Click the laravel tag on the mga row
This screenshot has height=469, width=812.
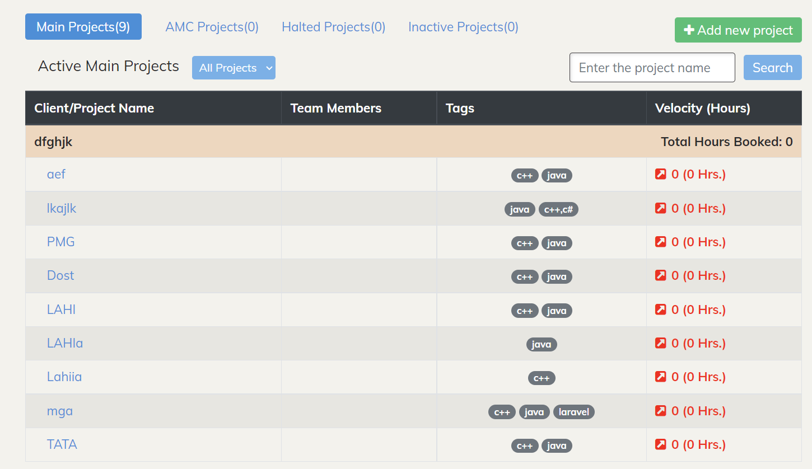[573, 411]
